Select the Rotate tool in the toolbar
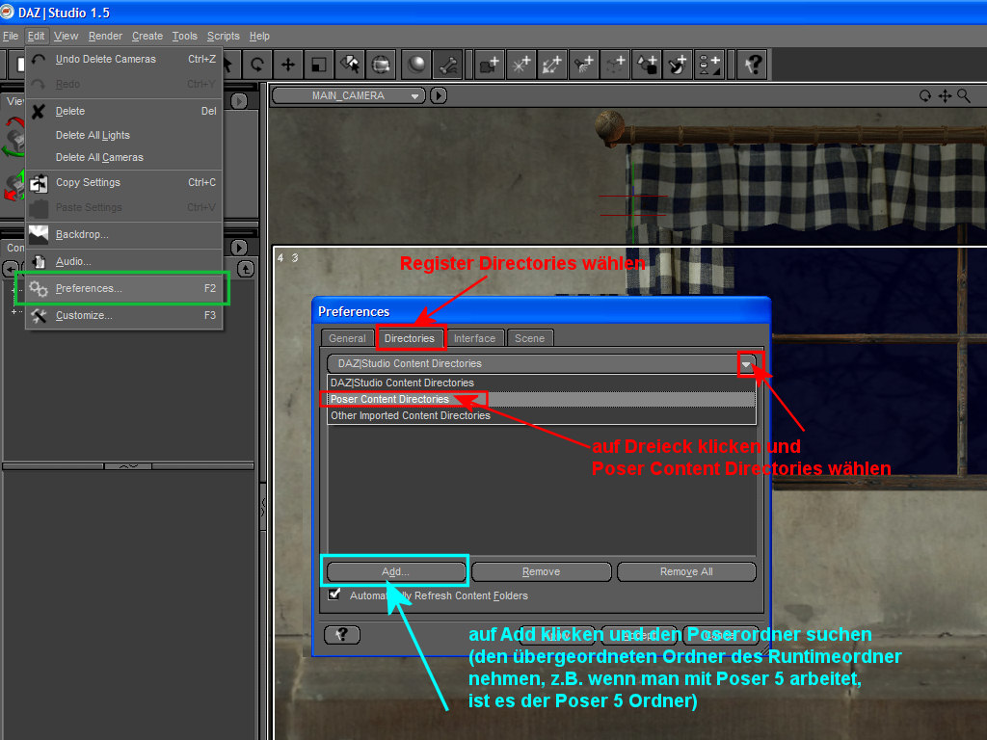Screen dimensions: 987x740 (x=256, y=65)
